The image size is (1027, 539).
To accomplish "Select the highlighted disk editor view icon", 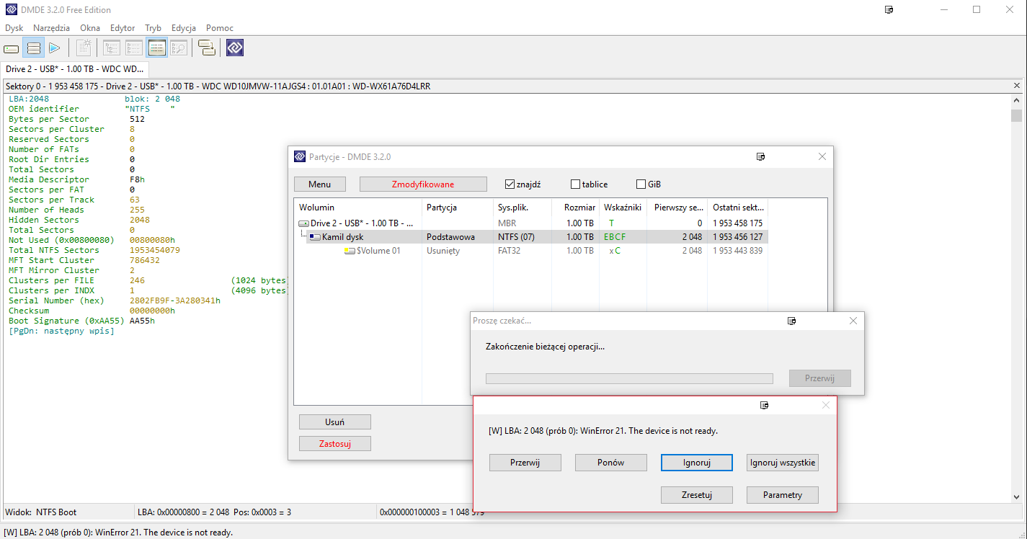I will pyautogui.click(x=157, y=48).
